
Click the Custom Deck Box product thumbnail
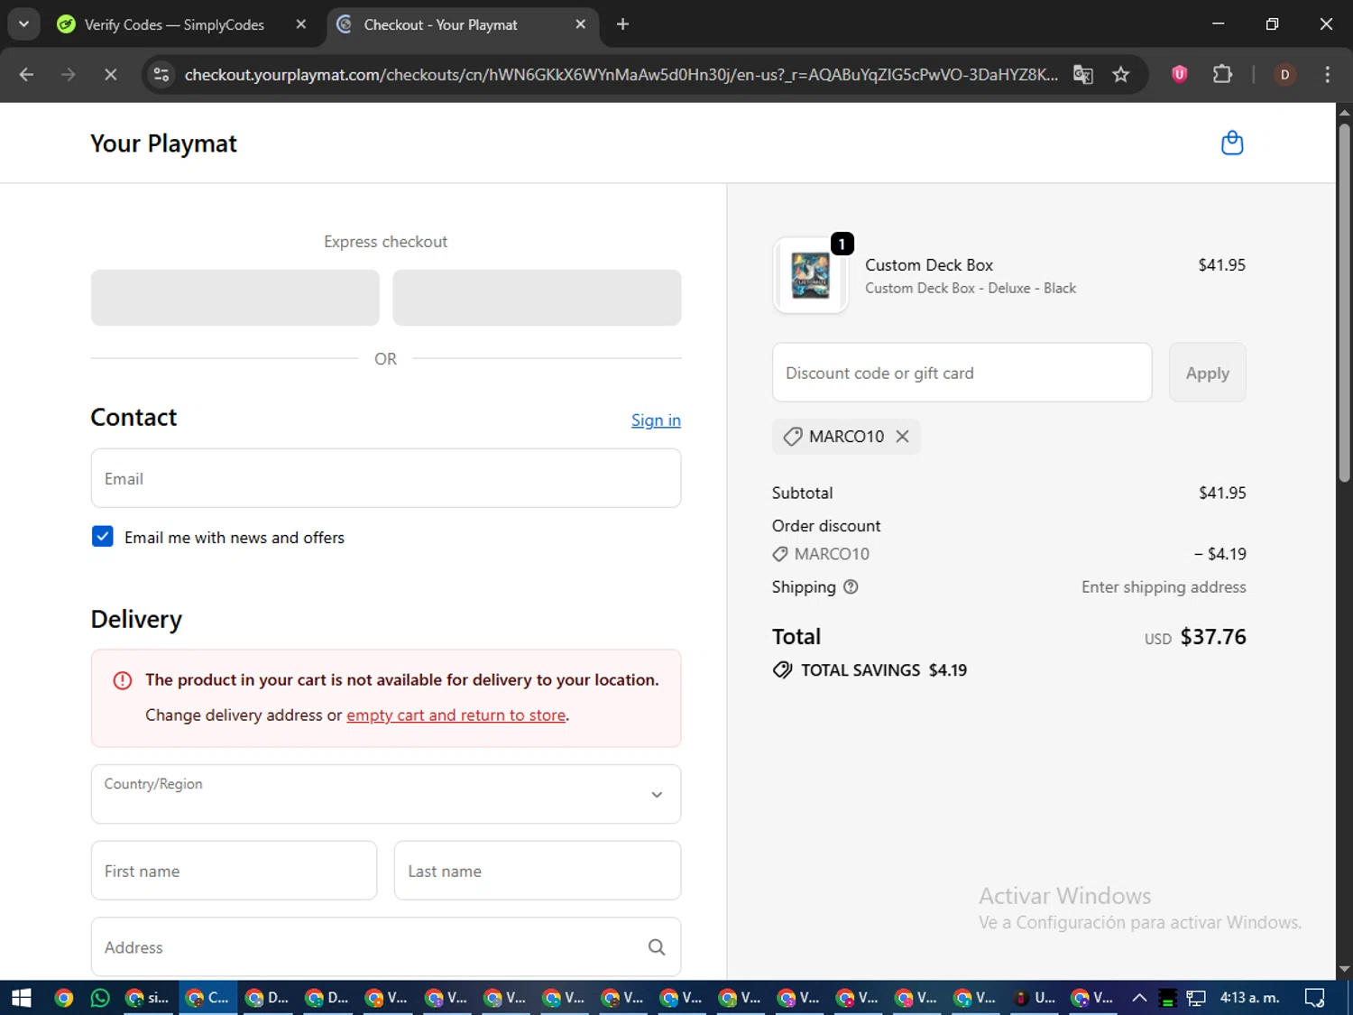tap(811, 275)
